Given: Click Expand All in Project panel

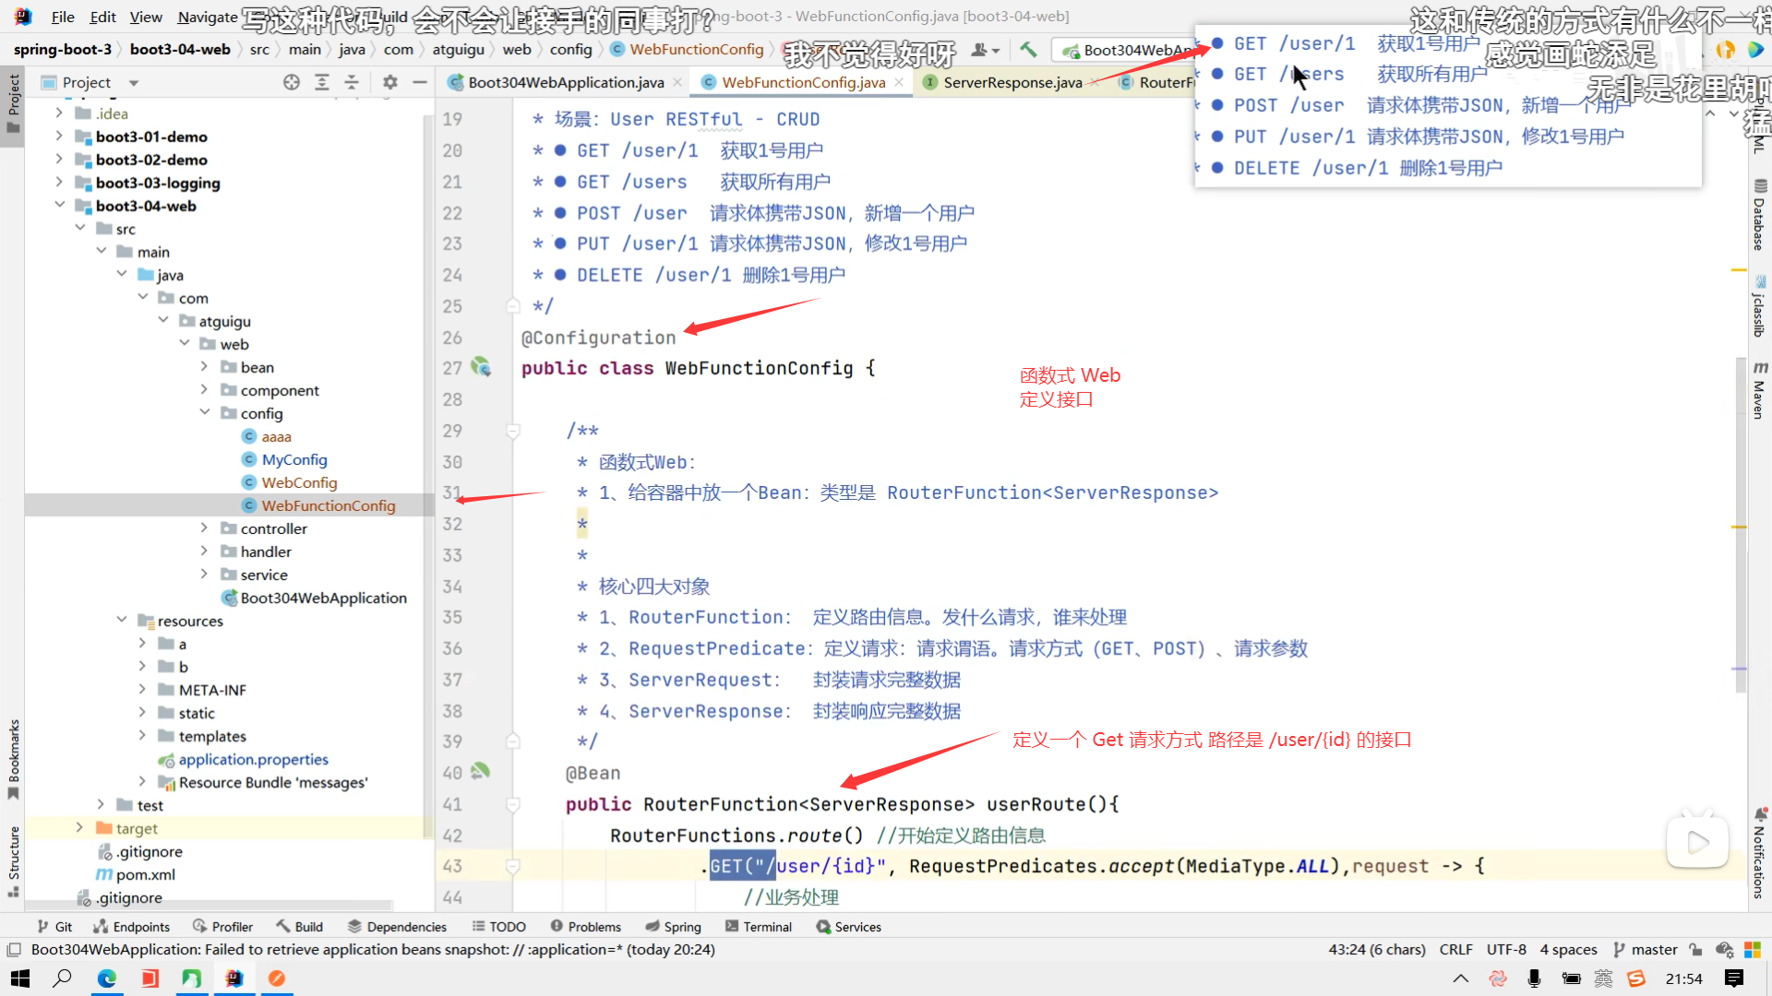Looking at the screenshot, I should 322,82.
